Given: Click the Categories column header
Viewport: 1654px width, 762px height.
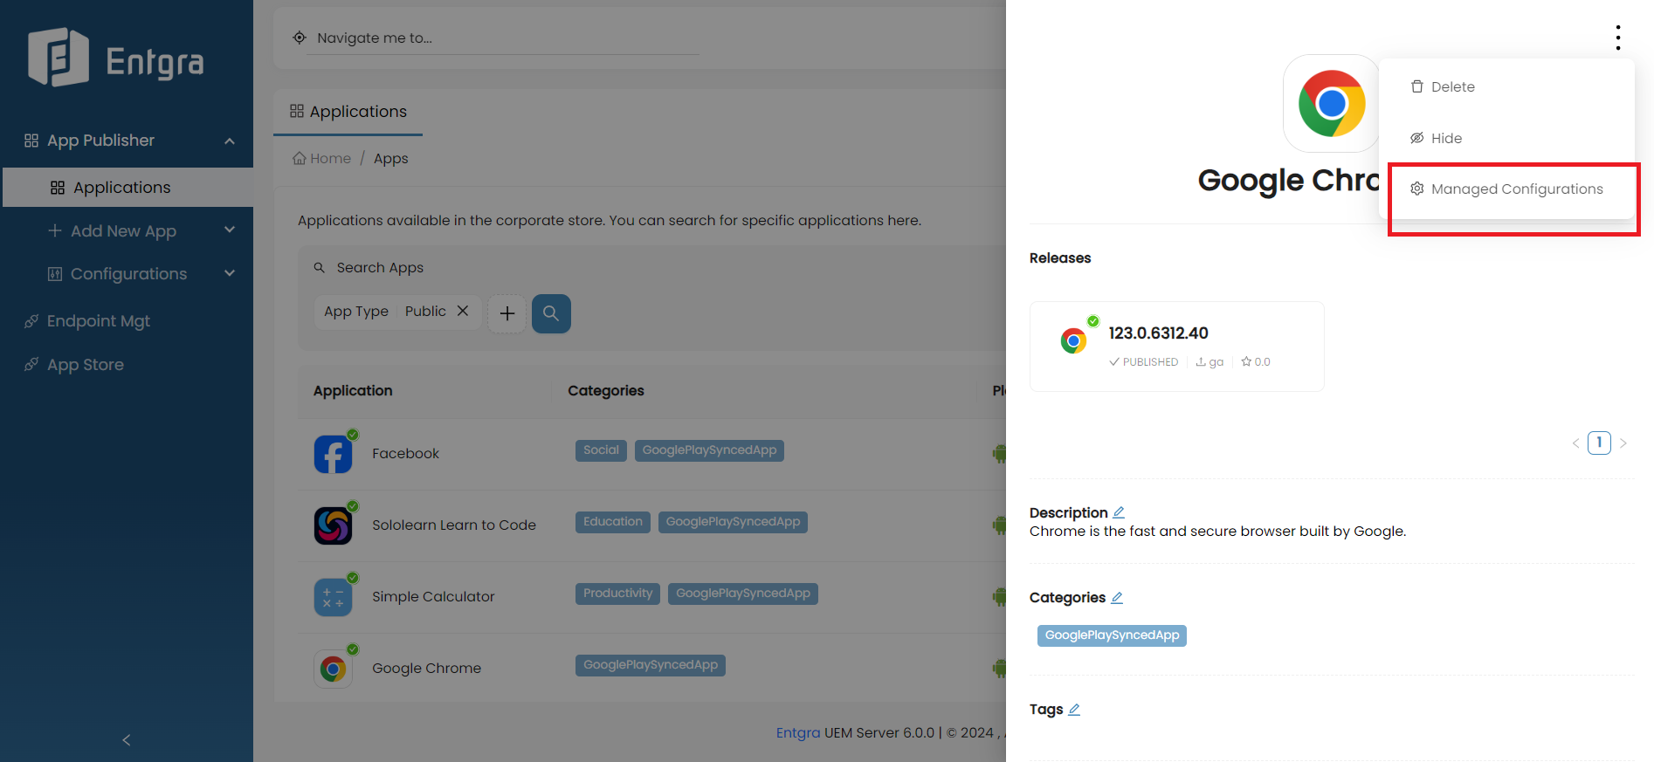Looking at the screenshot, I should click(x=606, y=391).
